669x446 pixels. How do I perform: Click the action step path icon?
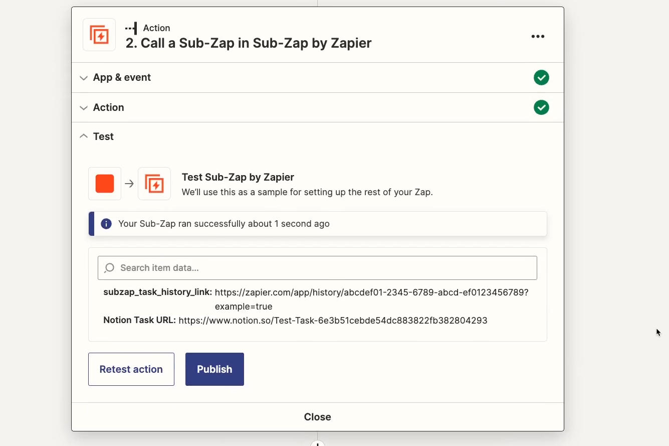[131, 28]
